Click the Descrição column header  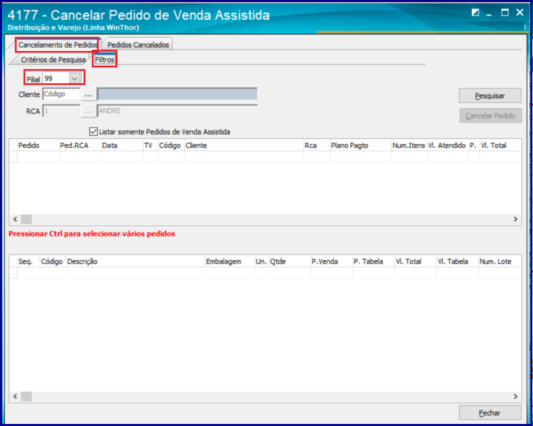tap(136, 261)
